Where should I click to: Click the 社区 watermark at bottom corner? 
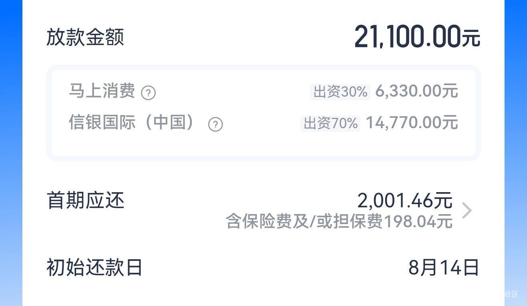click(x=511, y=294)
